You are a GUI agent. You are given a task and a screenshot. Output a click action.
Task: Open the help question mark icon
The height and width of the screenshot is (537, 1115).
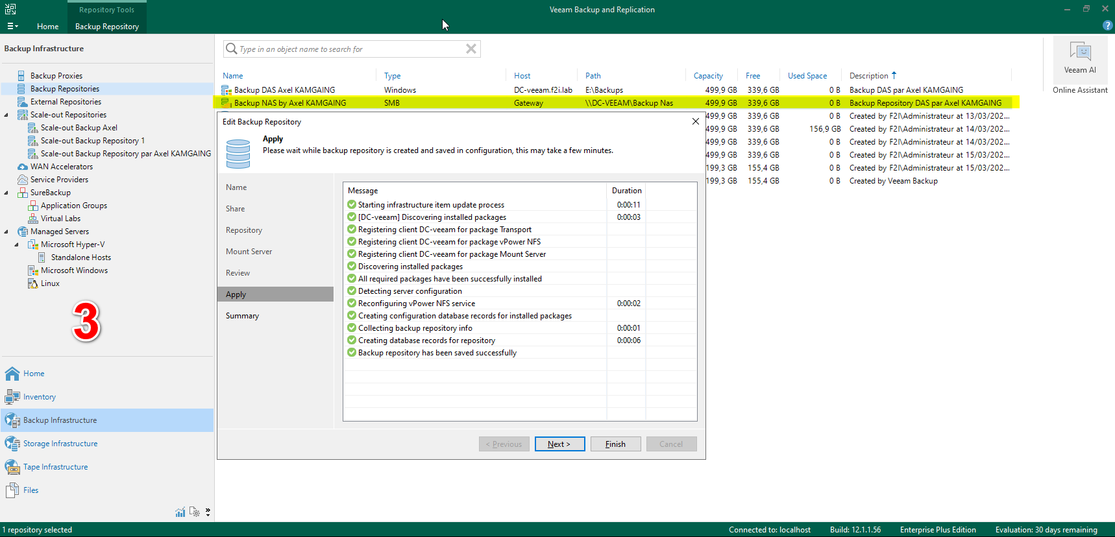[1107, 25]
